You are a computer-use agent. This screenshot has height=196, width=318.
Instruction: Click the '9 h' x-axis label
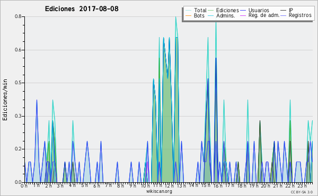[132, 185]
